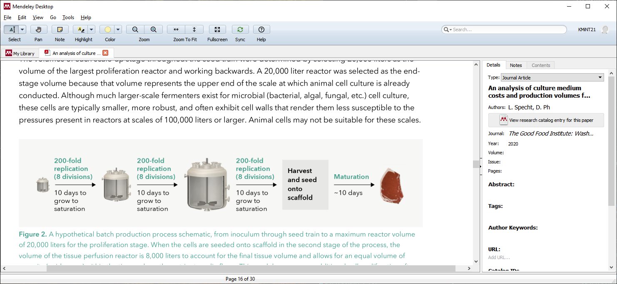Open the Color picker dropdown arrow
Image resolution: width=617 pixels, height=284 pixels.
(118, 30)
